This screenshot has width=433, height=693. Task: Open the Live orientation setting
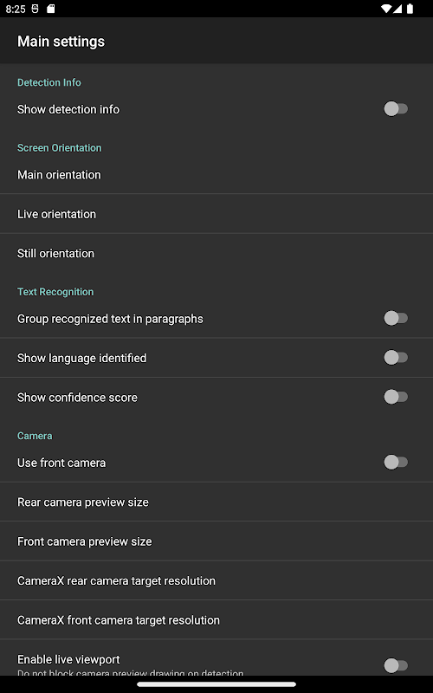pos(216,214)
